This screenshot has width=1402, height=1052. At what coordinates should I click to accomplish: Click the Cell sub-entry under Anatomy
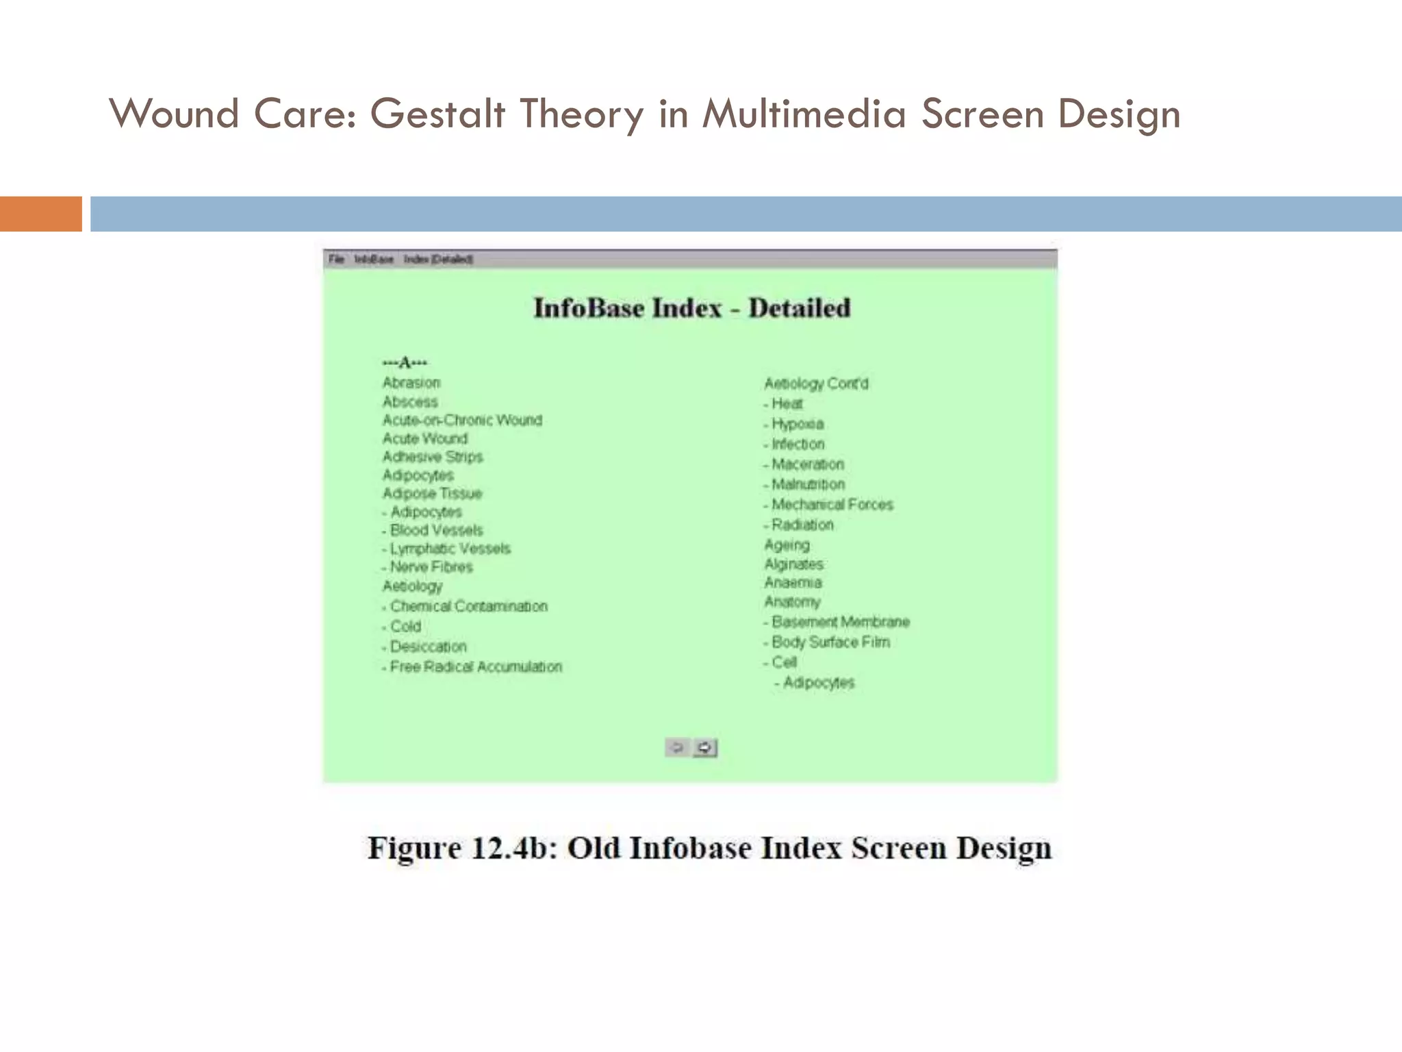pos(780,662)
